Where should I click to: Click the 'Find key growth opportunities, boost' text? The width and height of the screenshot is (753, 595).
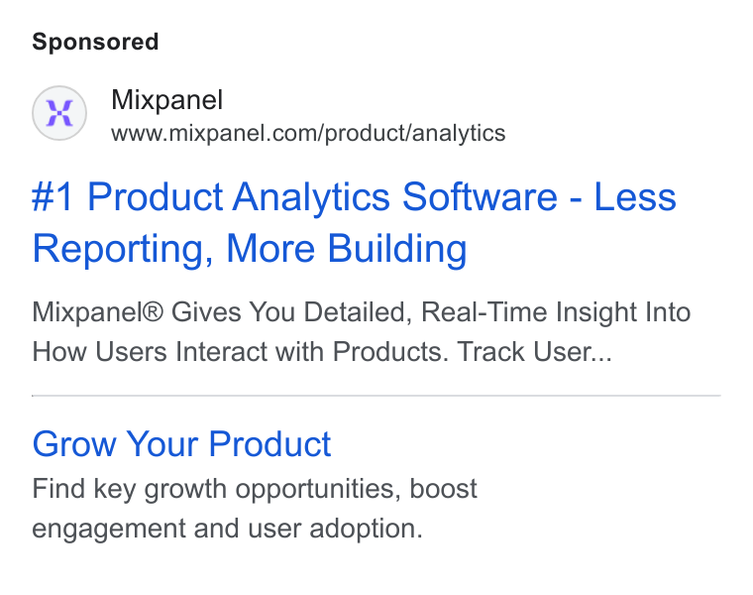coord(255,489)
